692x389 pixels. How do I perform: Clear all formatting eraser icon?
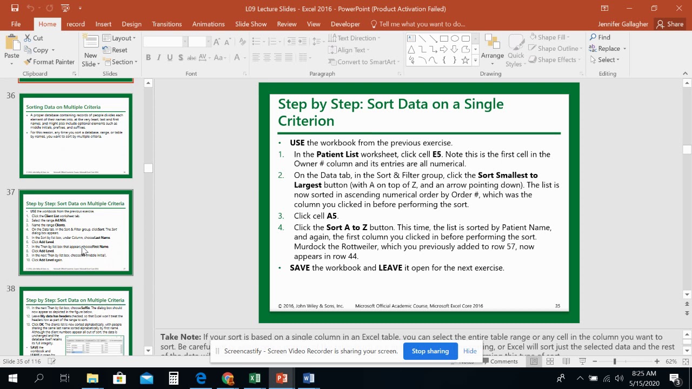[242, 42]
